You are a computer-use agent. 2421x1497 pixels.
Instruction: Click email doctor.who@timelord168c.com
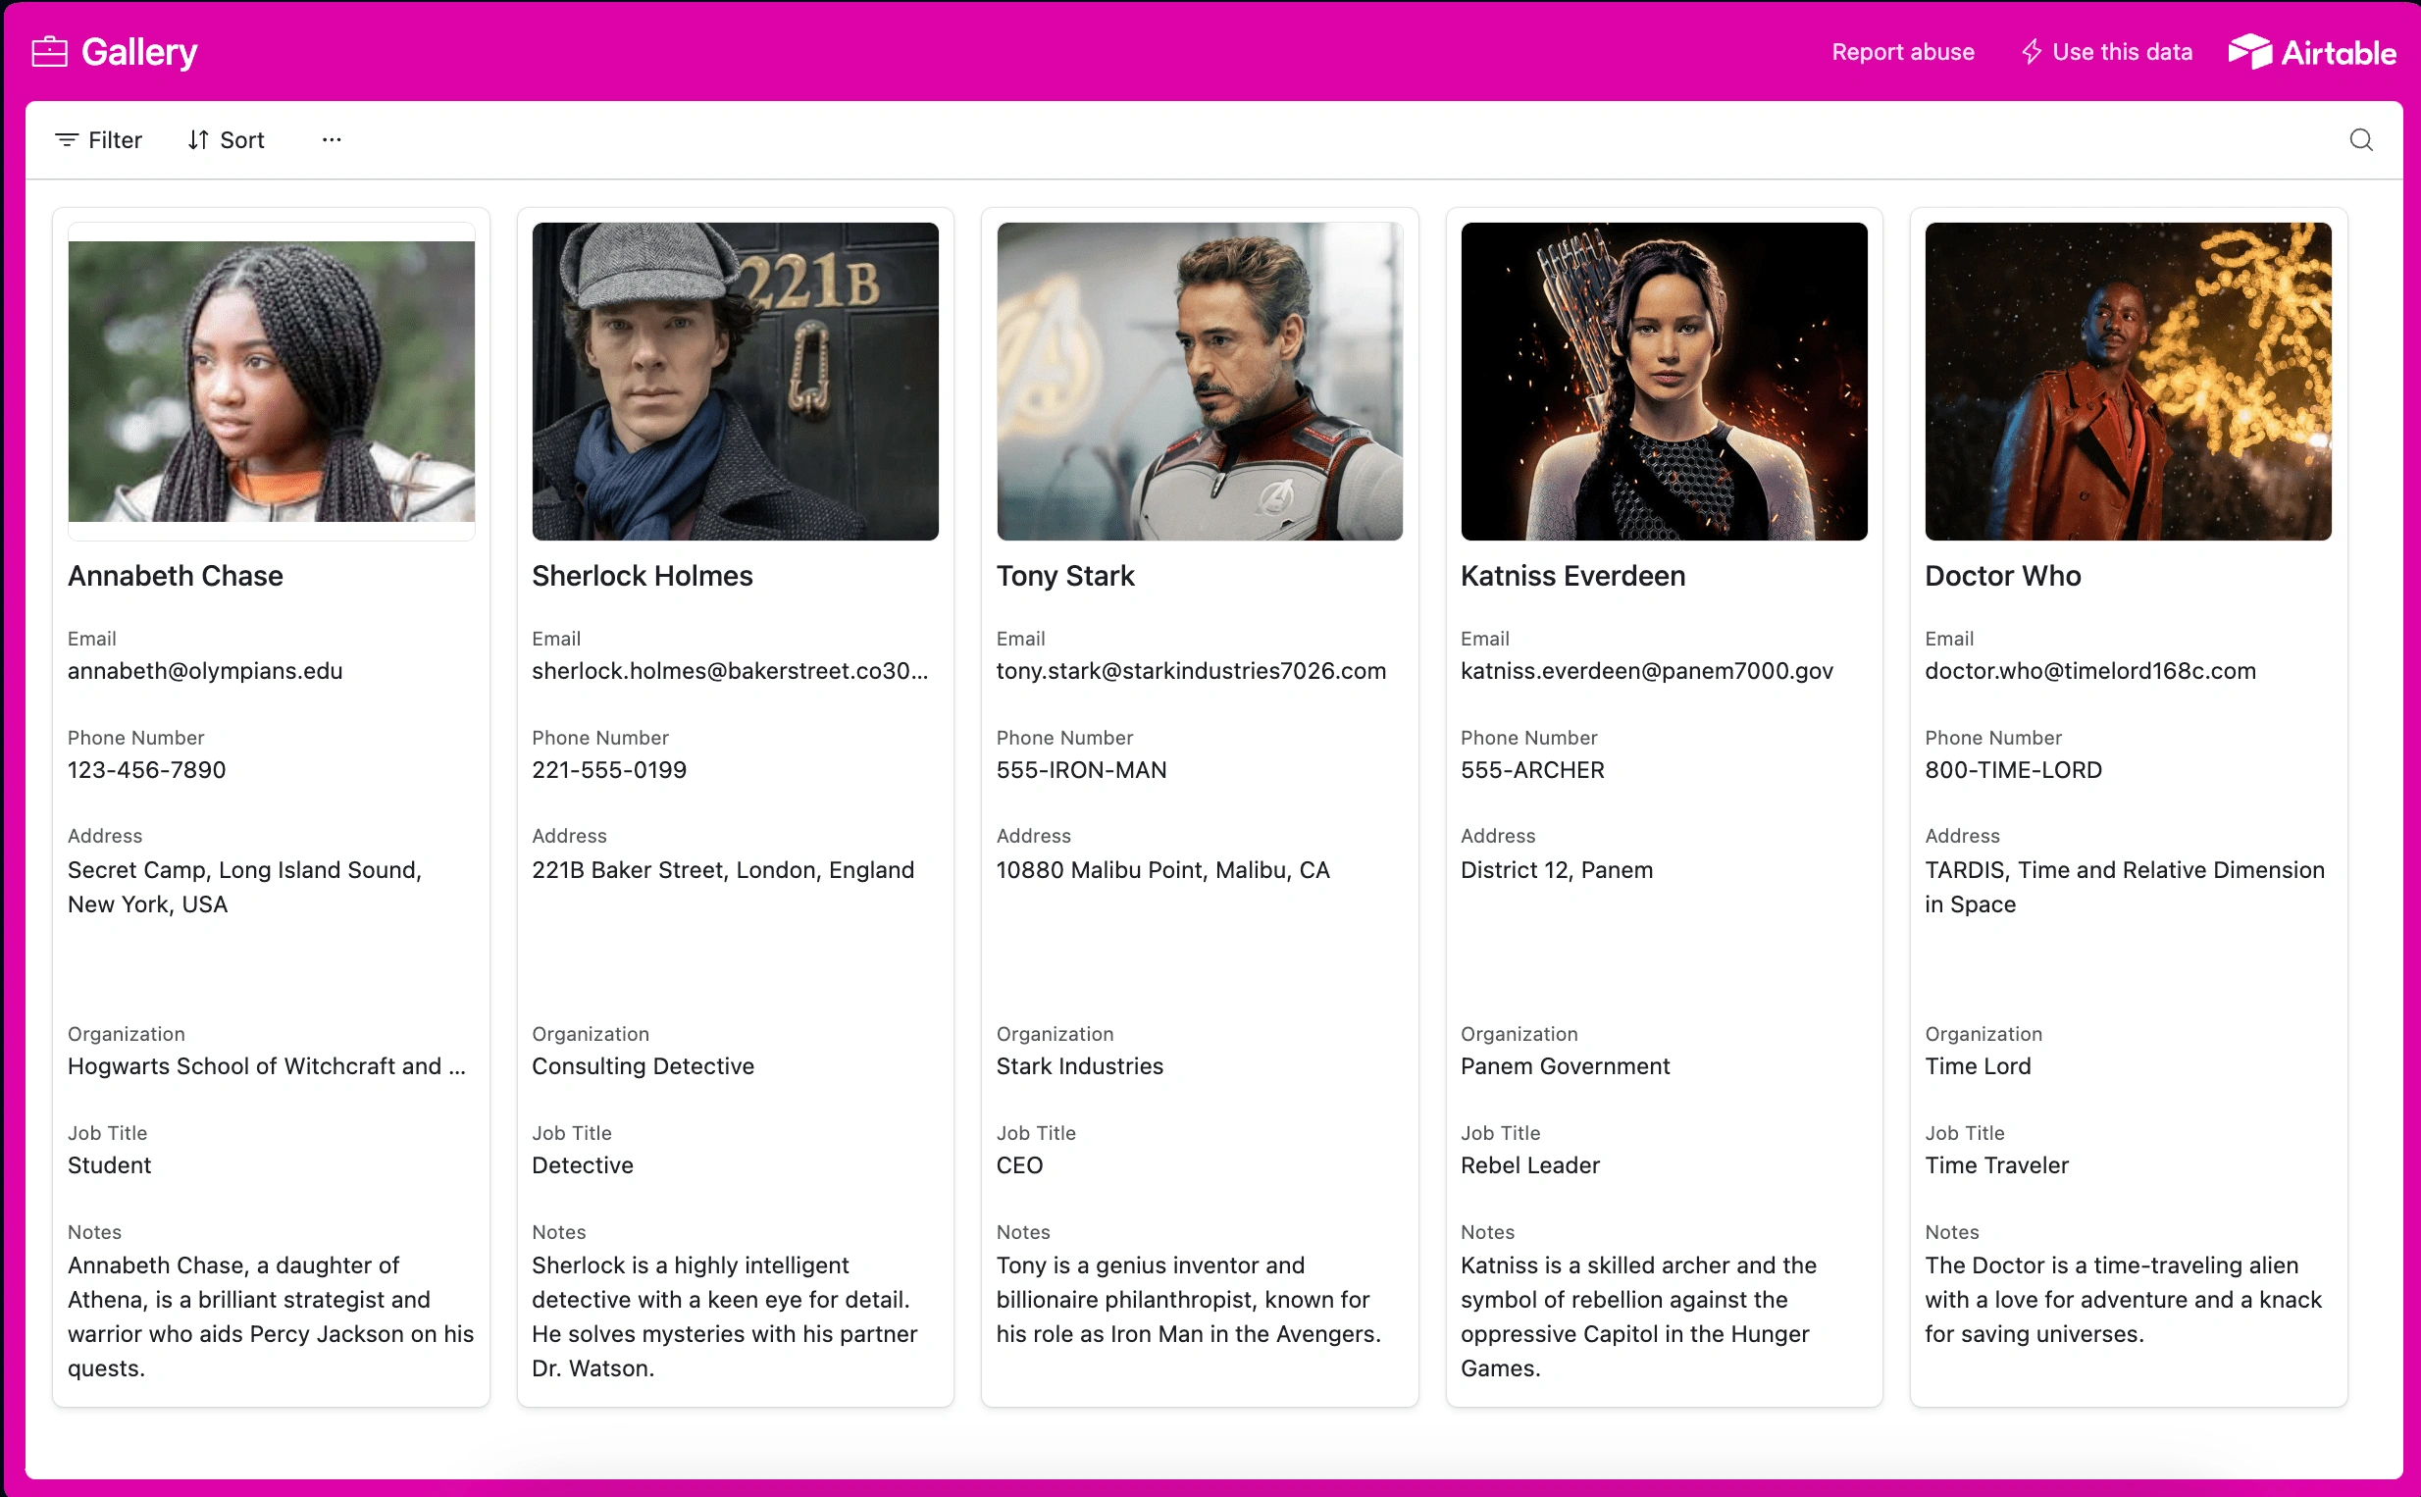tap(2090, 670)
